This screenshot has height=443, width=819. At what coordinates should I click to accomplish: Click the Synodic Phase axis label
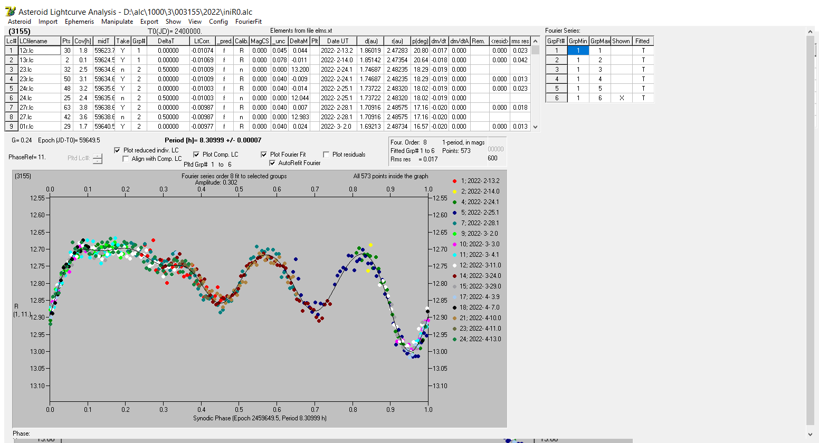260,418
